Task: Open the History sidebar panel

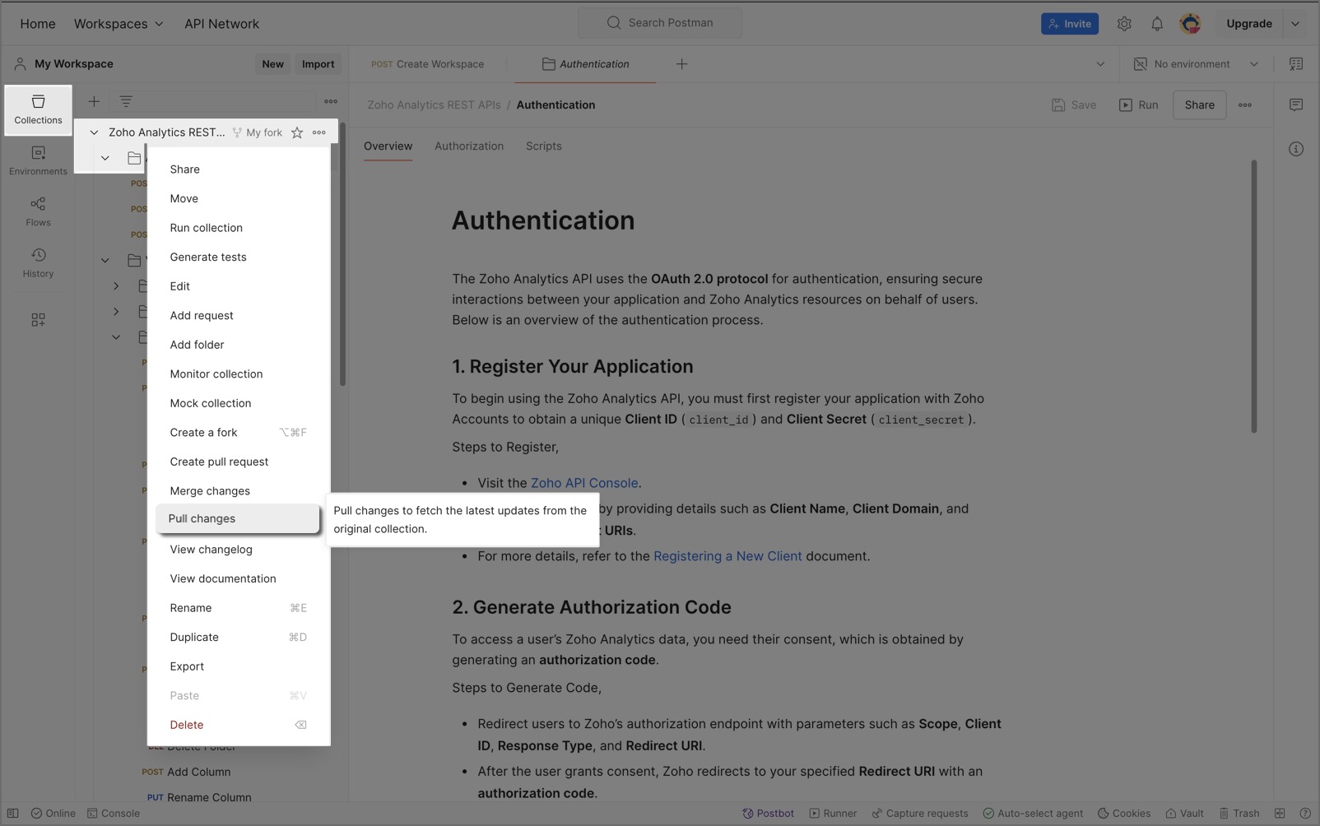Action: pos(38,262)
